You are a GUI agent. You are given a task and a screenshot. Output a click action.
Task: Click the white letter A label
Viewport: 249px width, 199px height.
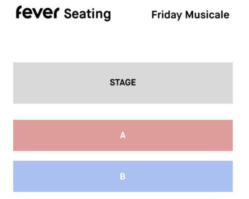click(123, 135)
